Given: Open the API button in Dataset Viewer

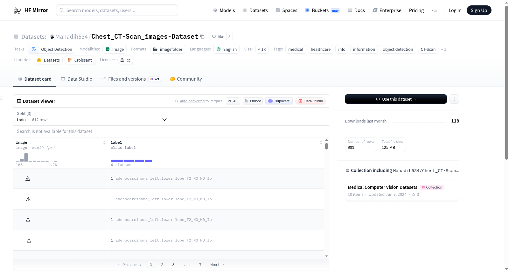Looking at the screenshot, I should coord(233,101).
